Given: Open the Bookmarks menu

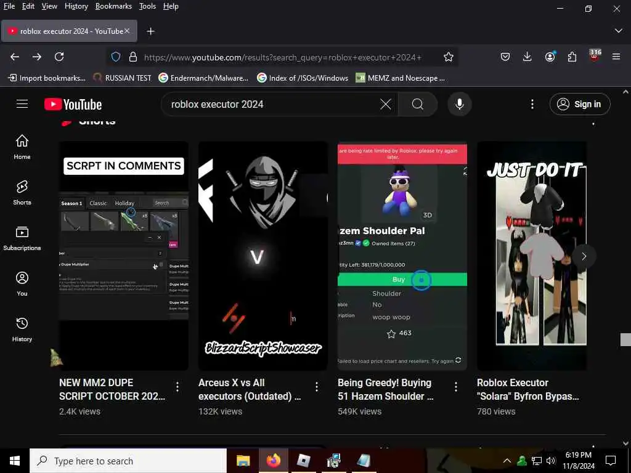Looking at the screenshot, I should point(113,6).
